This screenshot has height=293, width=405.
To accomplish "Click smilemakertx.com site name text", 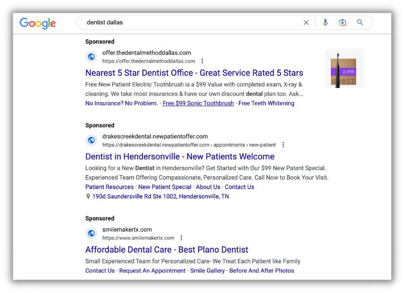I will coord(127,230).
